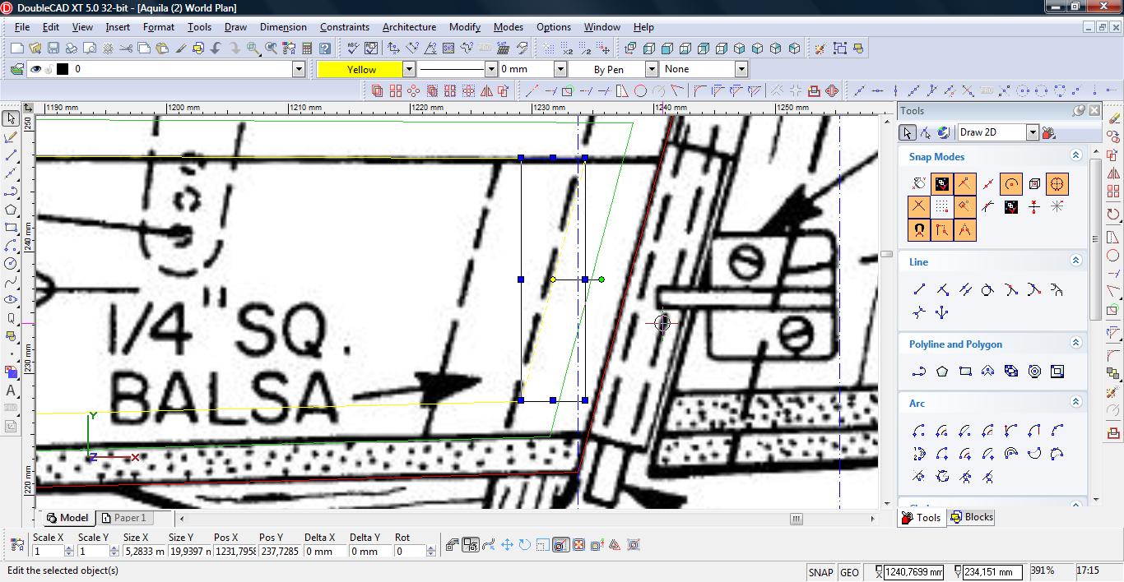The height and width of the screenshot is (582, 1124).
Task: Click the black layer color swatch
Action: [62, 69]
